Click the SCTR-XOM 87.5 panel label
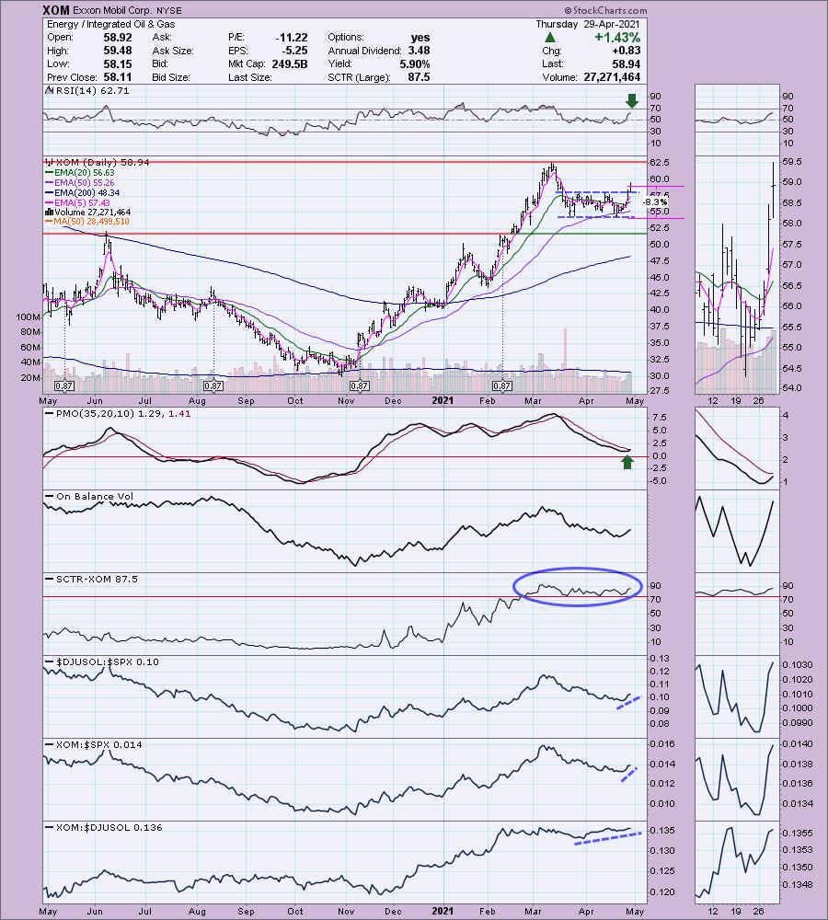Image resolution: width=828 pixels, height=920 pixels. (97, 579)
